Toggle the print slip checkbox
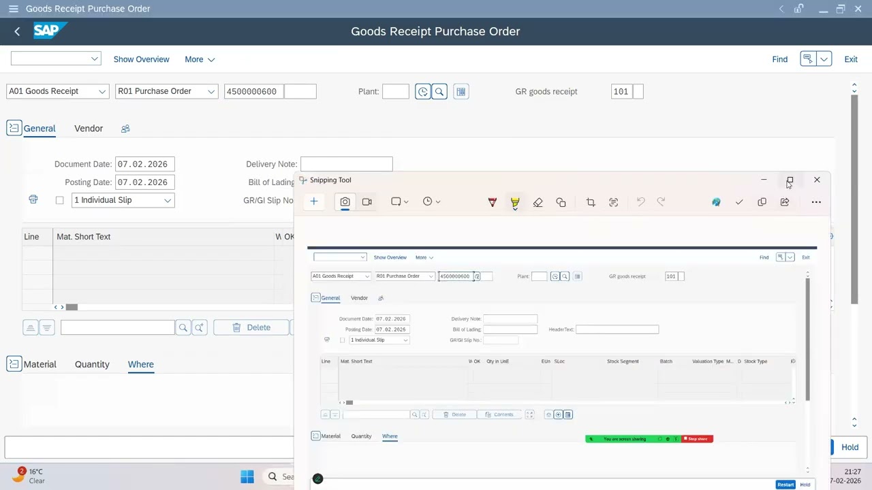This screenshot has height=490, width=872. coord(59,200)
